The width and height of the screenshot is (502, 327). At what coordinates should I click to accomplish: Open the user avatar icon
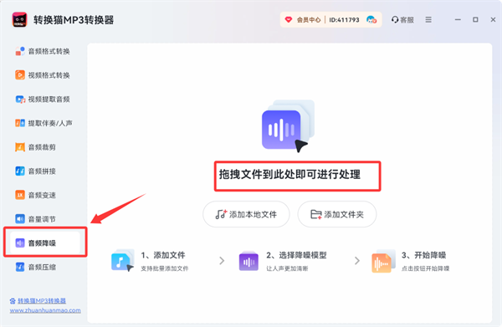[x=371, y=20]
